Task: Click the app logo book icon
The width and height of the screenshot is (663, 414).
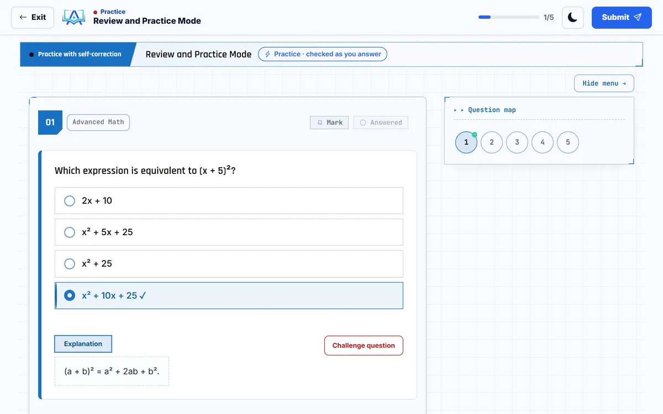Action: tap(73, 17)
